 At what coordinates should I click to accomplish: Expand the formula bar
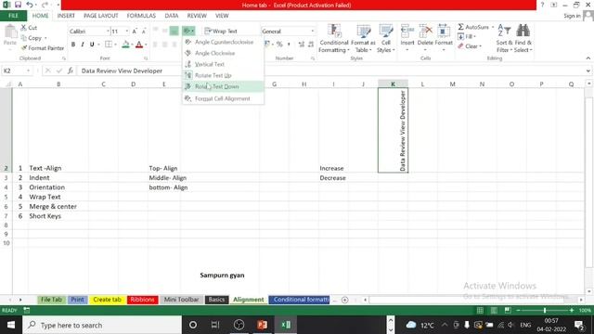(588, 71)
